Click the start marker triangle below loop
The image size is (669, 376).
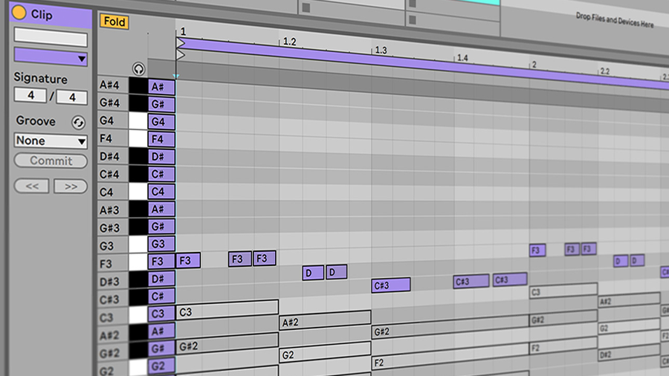[181, 55]
